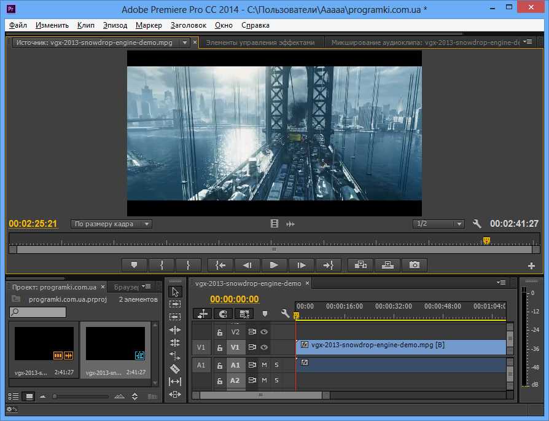Toggle lock on V2 track
Screen dimensions: 549x421
(219, 332)
